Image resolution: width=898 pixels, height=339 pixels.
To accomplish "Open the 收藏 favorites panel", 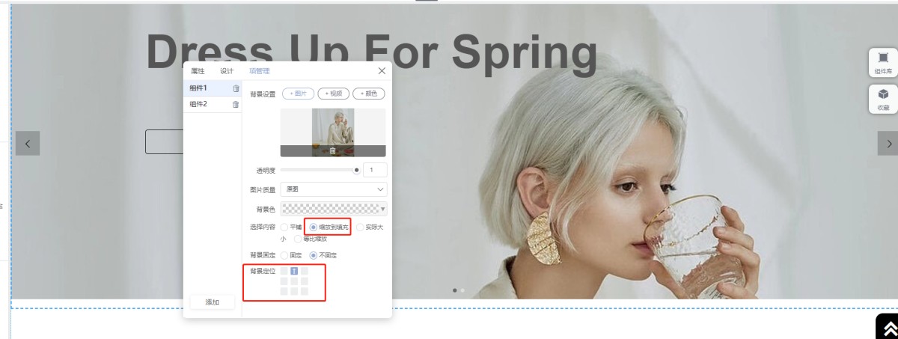I will pyautogui.click(x=883, y=99).
